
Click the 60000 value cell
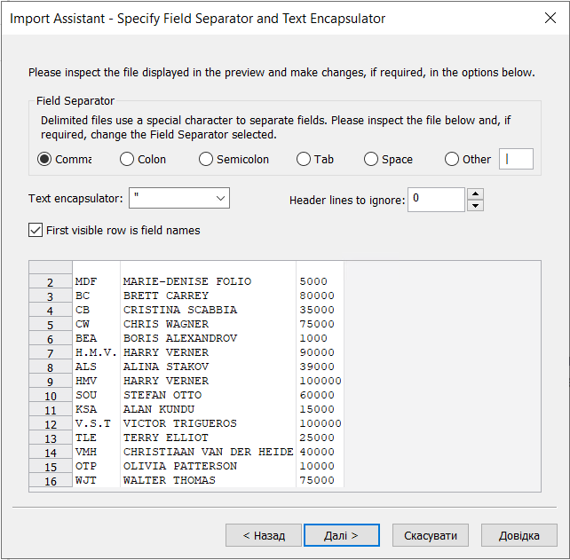[x=320, y=395]
